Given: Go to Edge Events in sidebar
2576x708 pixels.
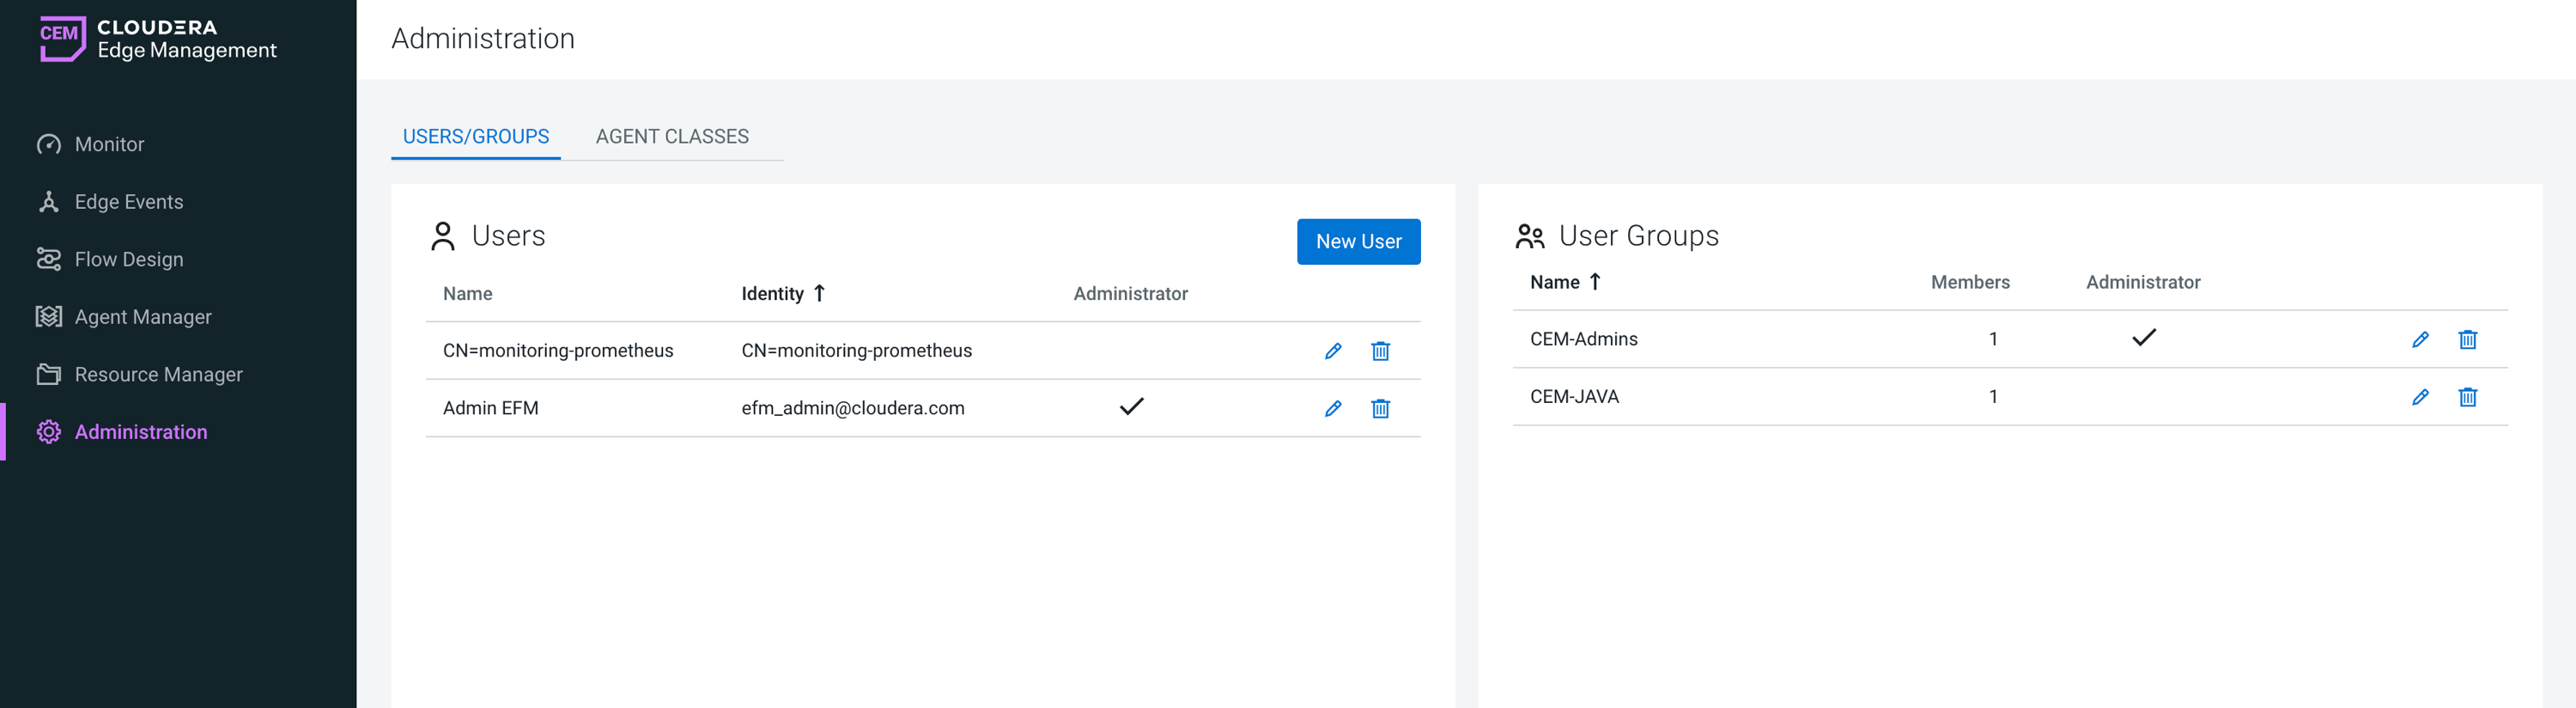Looking at the screenshot, I should [128, 202].
